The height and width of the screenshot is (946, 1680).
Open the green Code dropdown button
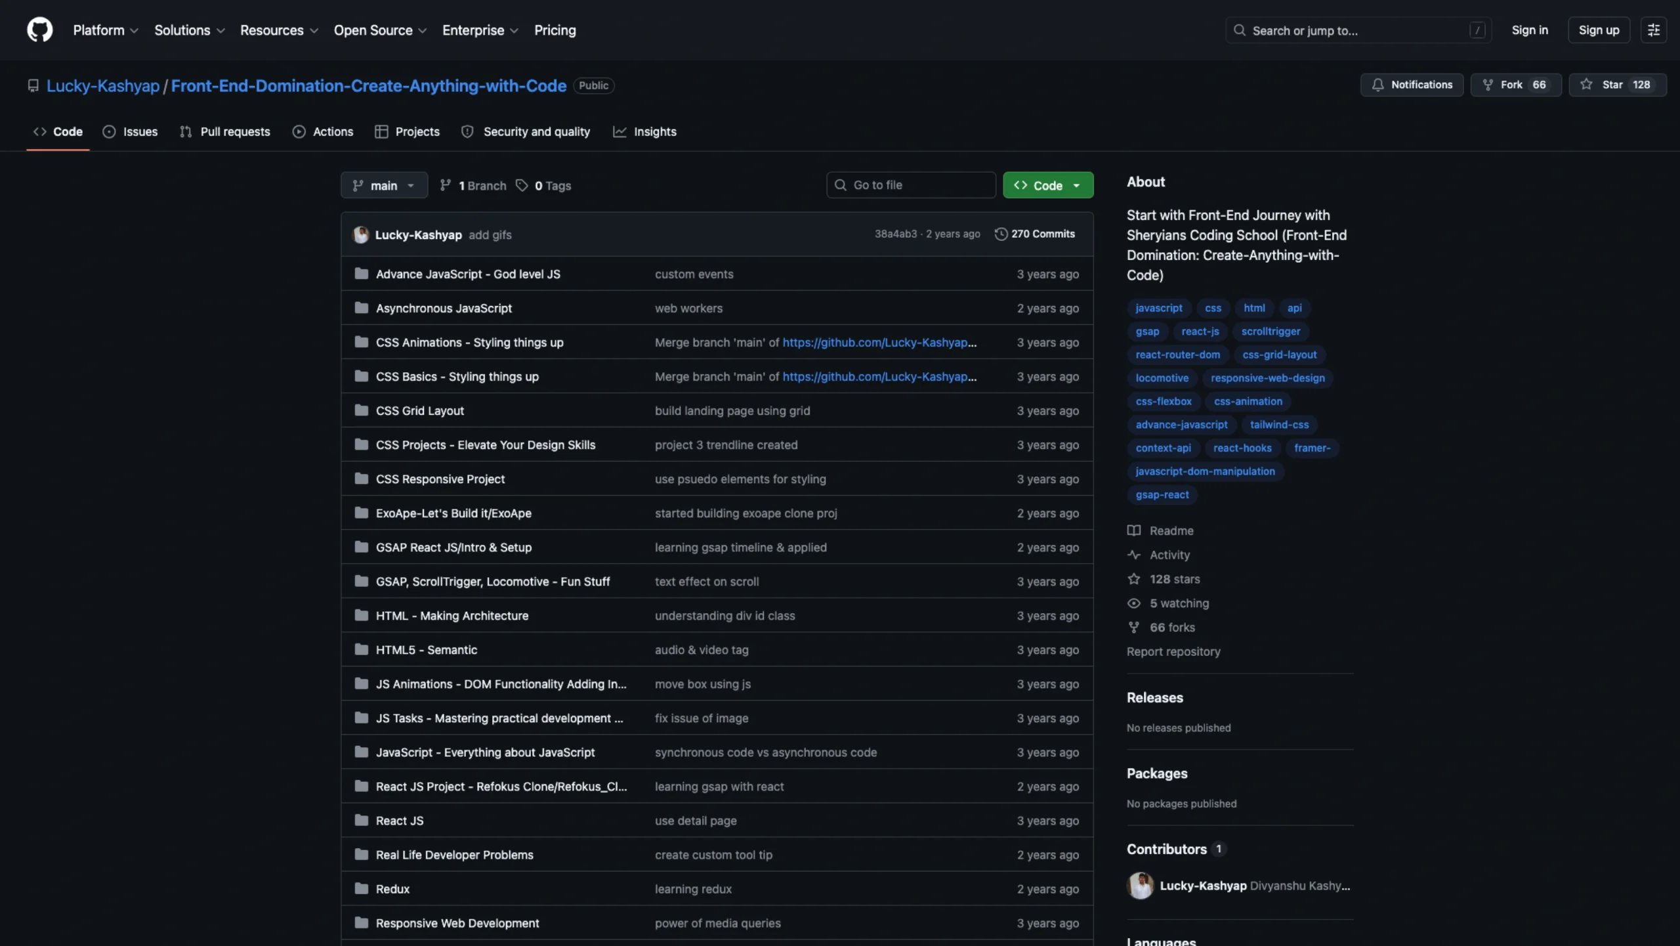coord(1048,186)
